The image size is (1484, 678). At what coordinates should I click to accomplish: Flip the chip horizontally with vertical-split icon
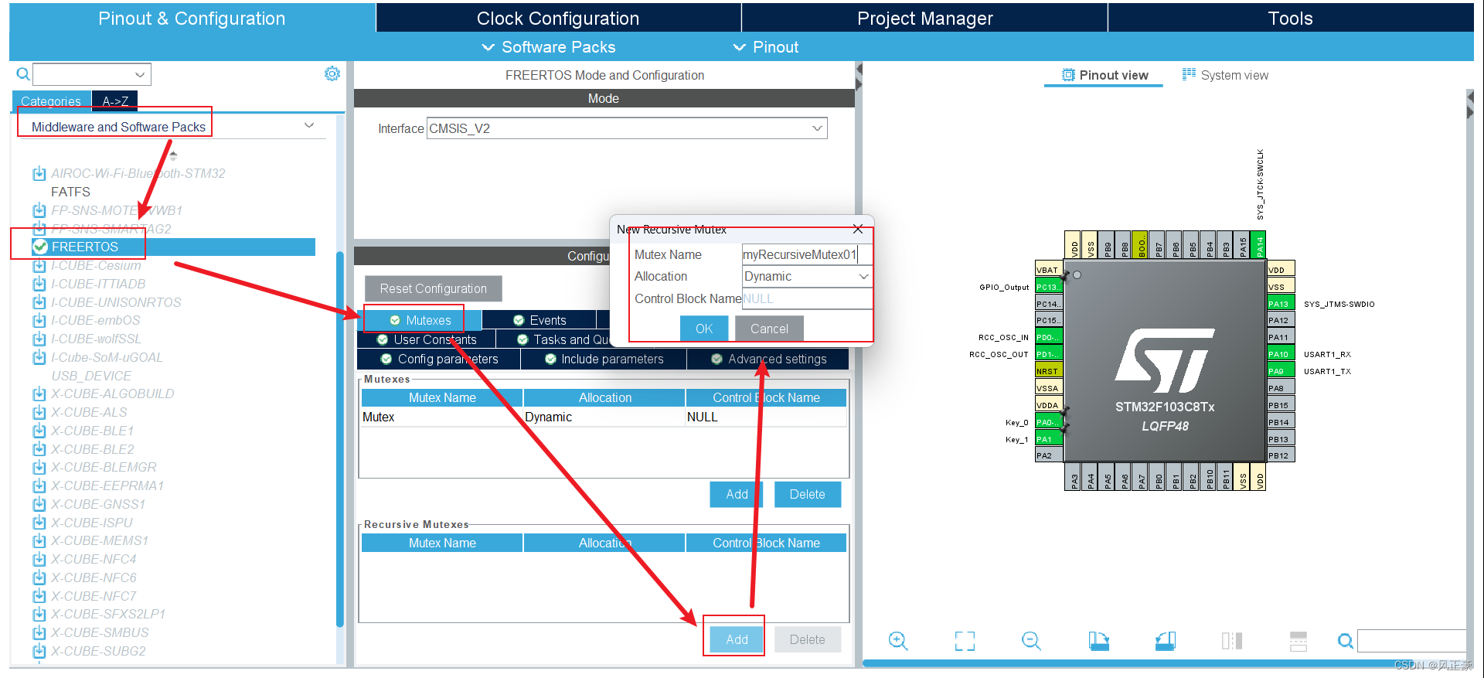(x=1232, y=640)
